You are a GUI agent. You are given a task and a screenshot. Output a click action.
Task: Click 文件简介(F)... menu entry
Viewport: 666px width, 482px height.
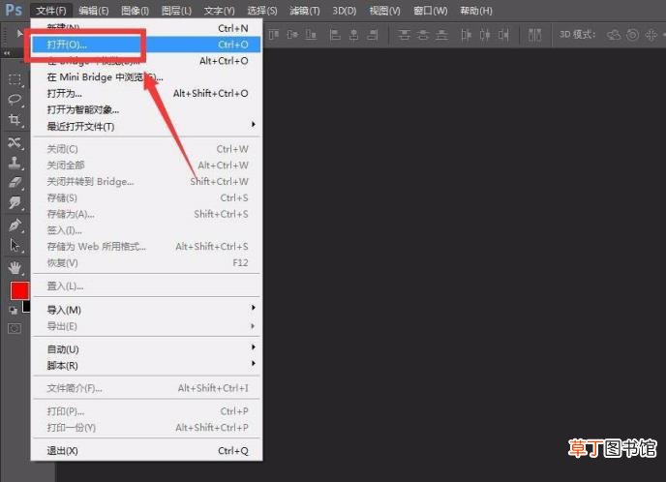pyautogui.click(x=147, y=388)
